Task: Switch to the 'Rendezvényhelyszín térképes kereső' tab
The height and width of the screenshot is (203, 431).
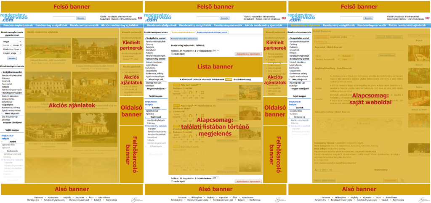Action: click(213, 32)
